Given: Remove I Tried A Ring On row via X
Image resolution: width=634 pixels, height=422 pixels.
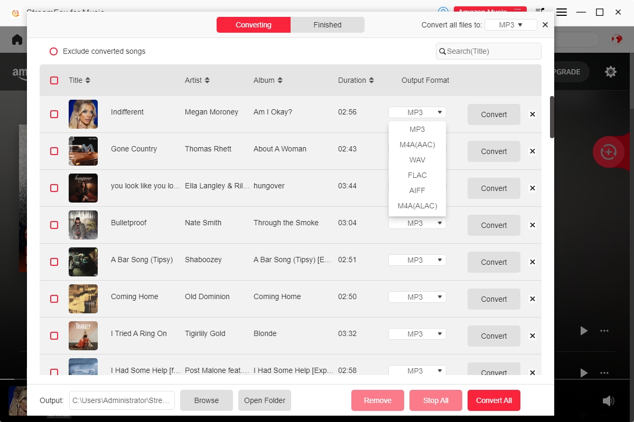Looking at the screenshot, I should [x=533, y=336].
